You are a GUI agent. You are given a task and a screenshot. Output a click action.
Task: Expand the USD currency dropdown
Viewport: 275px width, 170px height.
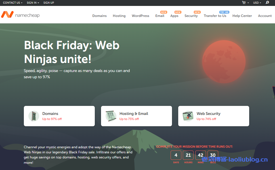click(x=257, y=3)
